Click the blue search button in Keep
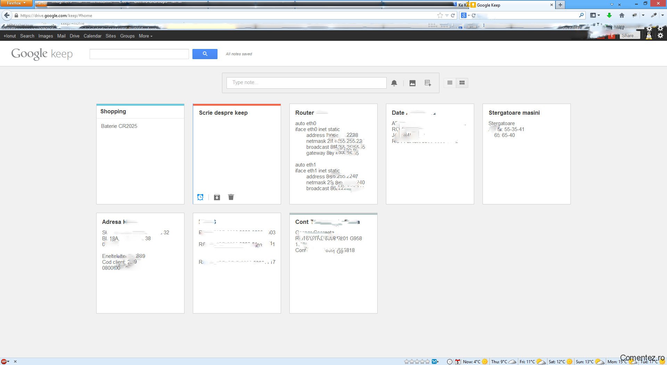Screen dimensions: 667x365 (x=205, y=54)
